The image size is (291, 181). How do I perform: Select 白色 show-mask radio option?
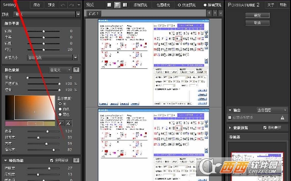60,109
